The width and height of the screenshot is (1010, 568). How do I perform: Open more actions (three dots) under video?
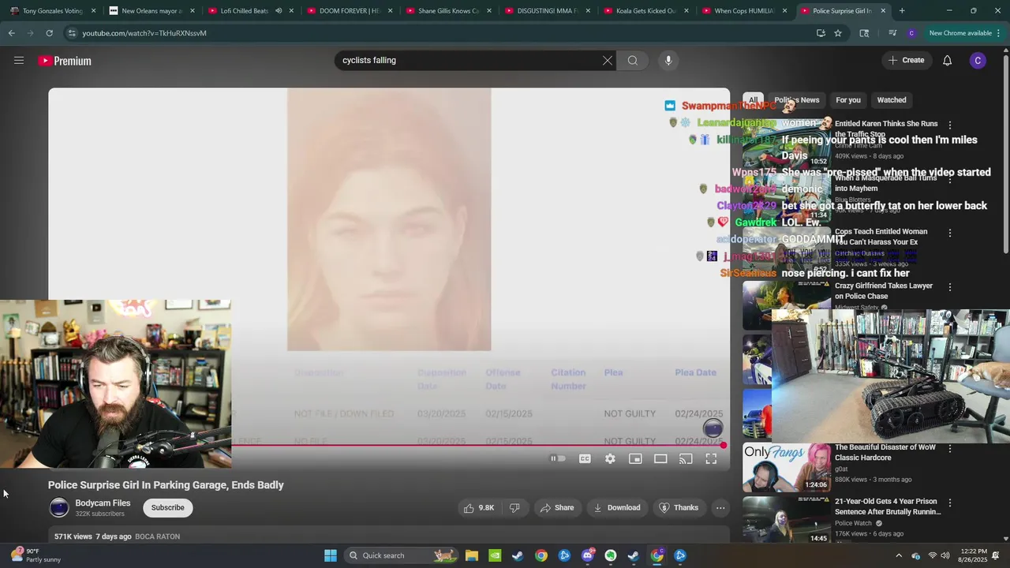(720, 508)
